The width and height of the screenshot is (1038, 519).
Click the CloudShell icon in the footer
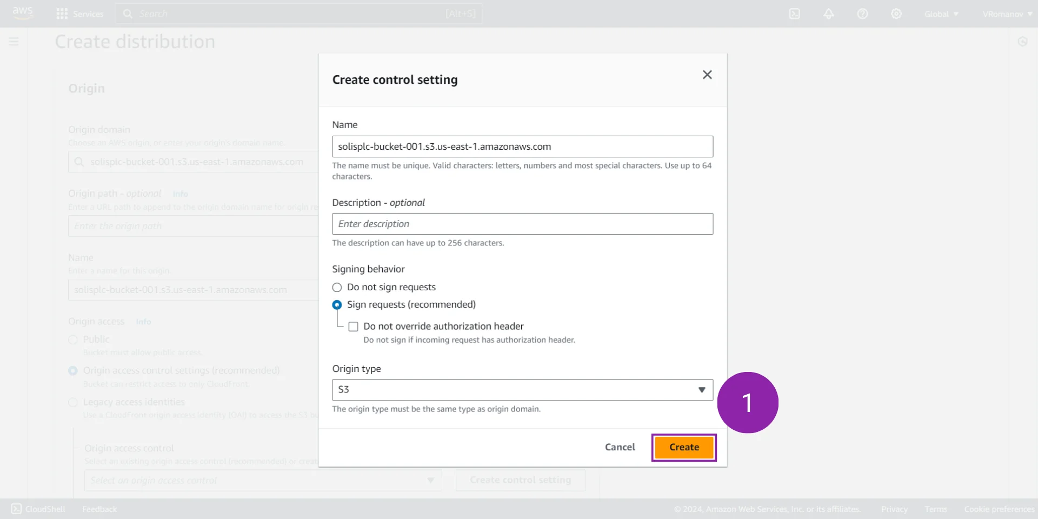[x=16, y=509]
